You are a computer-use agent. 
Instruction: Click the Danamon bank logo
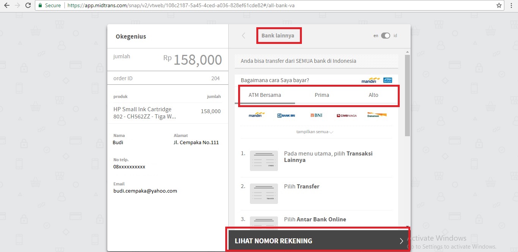(x=377, y=115)
